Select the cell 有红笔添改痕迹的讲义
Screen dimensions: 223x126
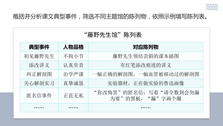(146, 65)
